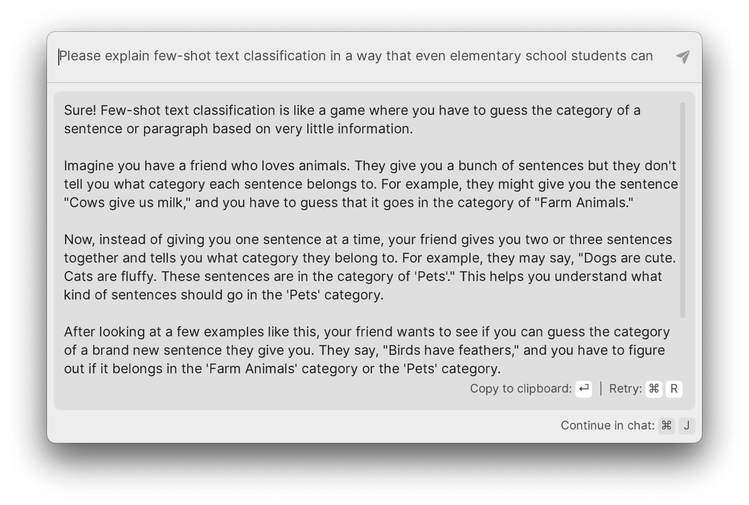Image resolution: width=749 pixels, height=505 pixels.
Task: Click the paragraph starting "Sure! Few-shot text"
Action: (x=352, y=120)
